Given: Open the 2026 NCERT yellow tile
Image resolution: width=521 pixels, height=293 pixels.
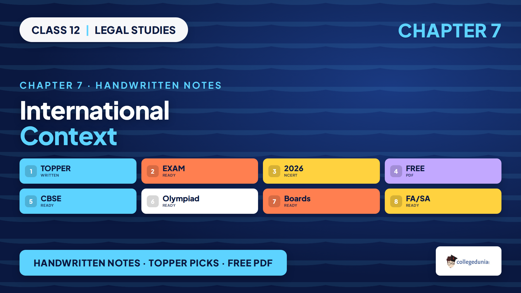Looking at the screenshot, I should tap(321, 171).
